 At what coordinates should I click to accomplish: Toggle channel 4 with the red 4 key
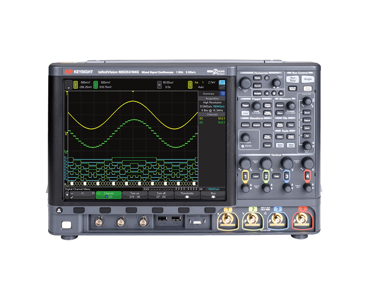click(x=307, y=176)
